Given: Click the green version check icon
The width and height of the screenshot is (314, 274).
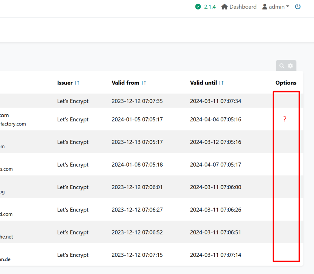Looking at the screenshot, I should click(x=198, y=7).
